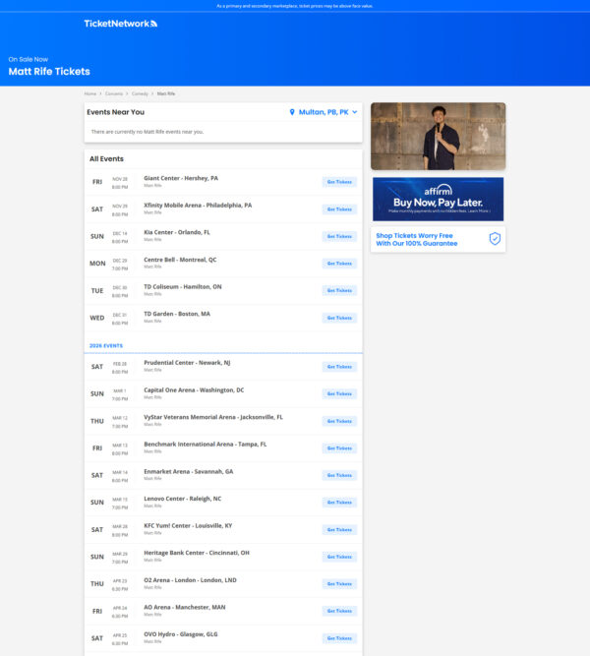
Task: Click the Affirm logo in banner
Action: pos(438,189)
